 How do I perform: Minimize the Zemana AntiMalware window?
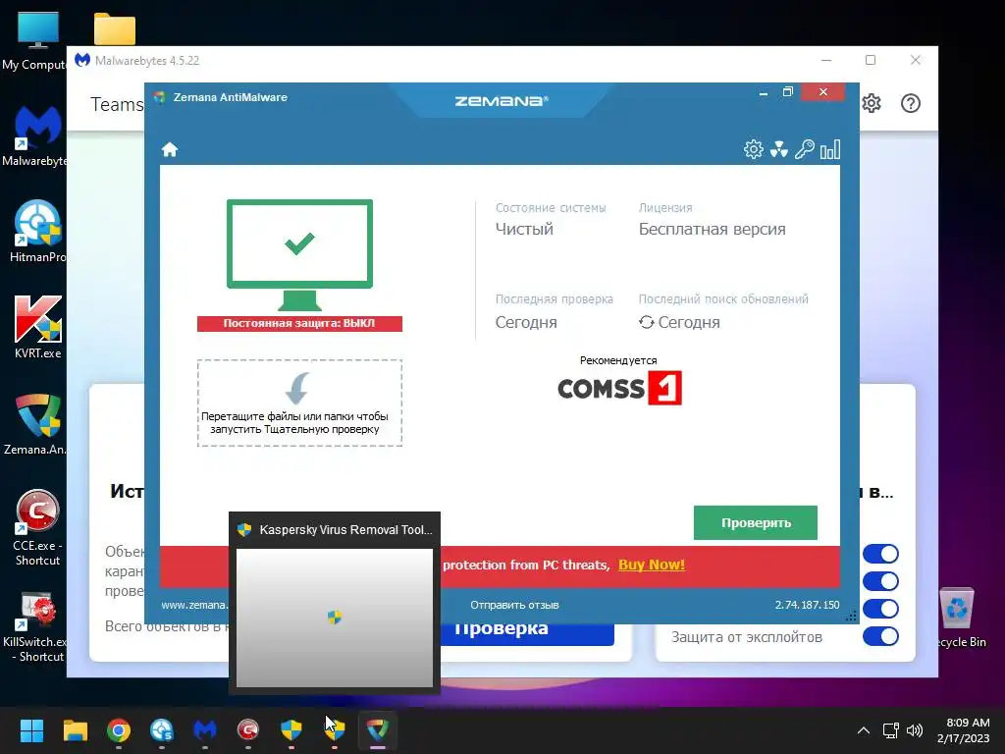coord(764,93)
